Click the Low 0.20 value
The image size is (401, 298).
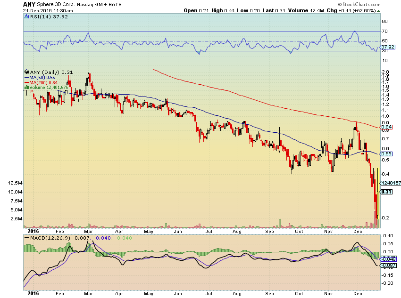[248, 10]
